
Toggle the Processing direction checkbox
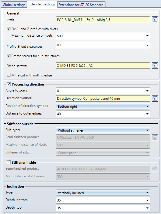click(x=9, y=84)
